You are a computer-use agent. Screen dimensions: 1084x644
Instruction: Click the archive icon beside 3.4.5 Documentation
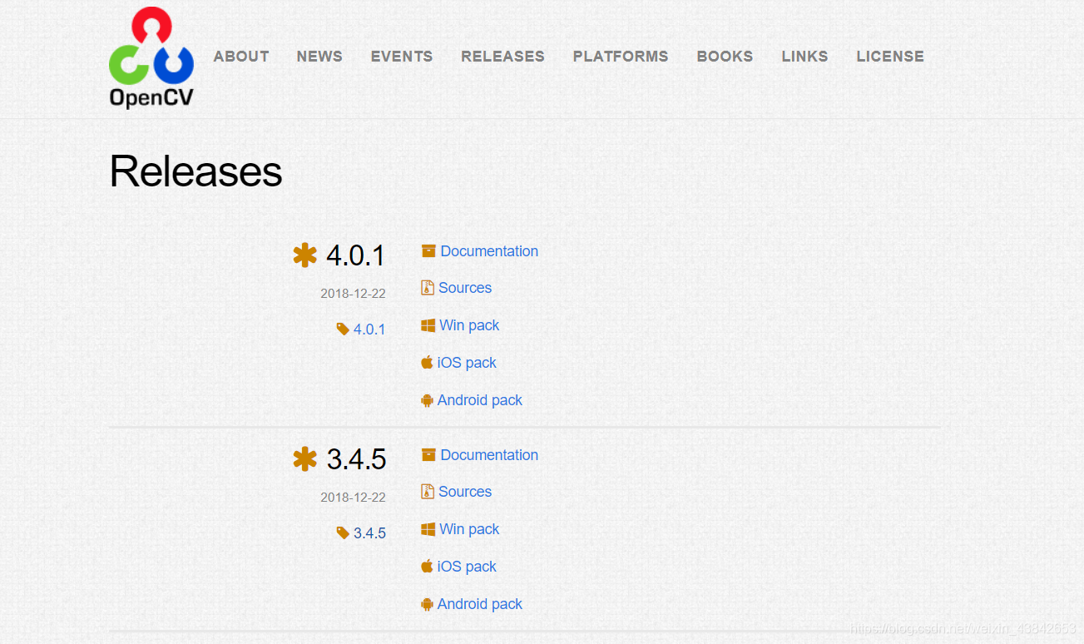pos(428,454)
